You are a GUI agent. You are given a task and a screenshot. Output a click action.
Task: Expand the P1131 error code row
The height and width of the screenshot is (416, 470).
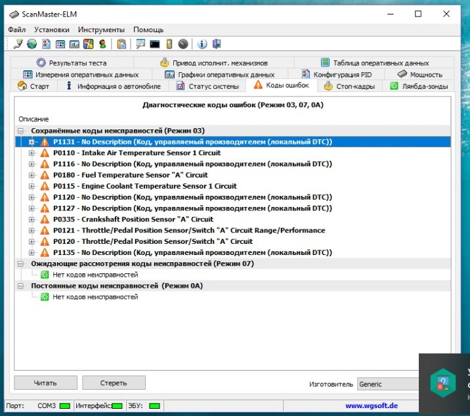32,142
